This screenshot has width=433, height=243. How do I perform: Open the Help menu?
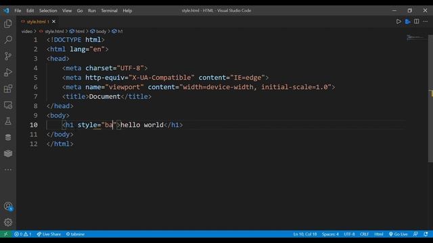pos(127,11)
